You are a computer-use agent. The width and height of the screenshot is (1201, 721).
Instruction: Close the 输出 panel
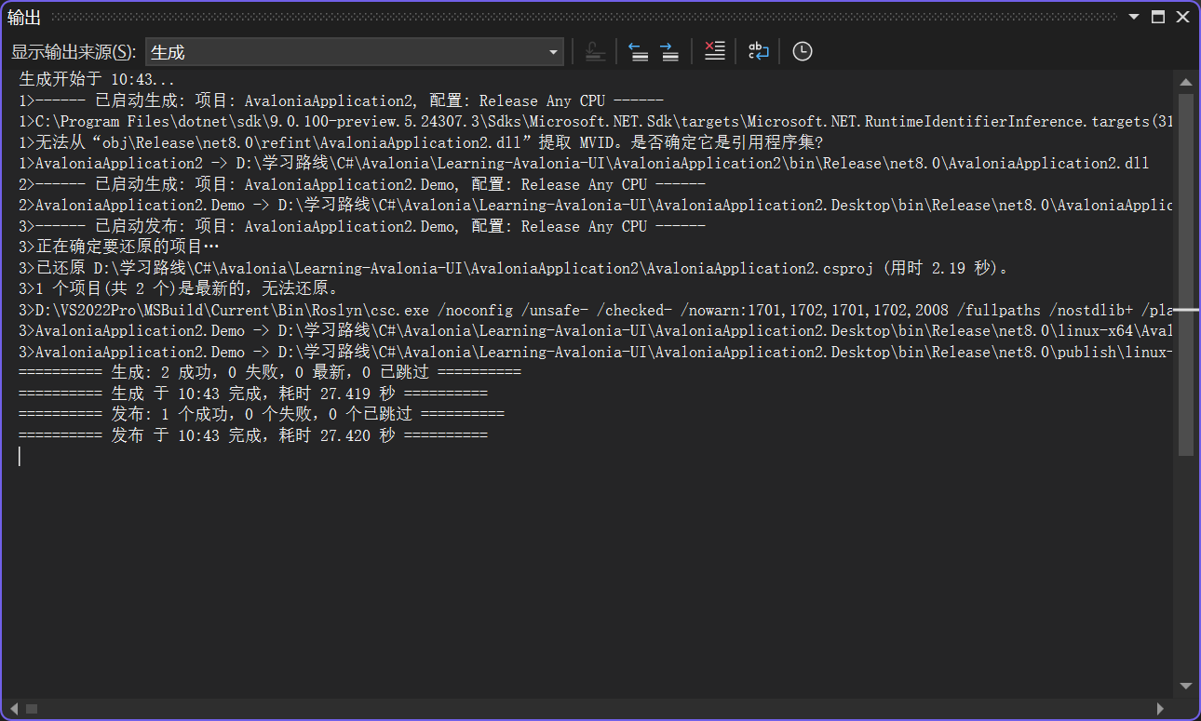coord(1183,16)
